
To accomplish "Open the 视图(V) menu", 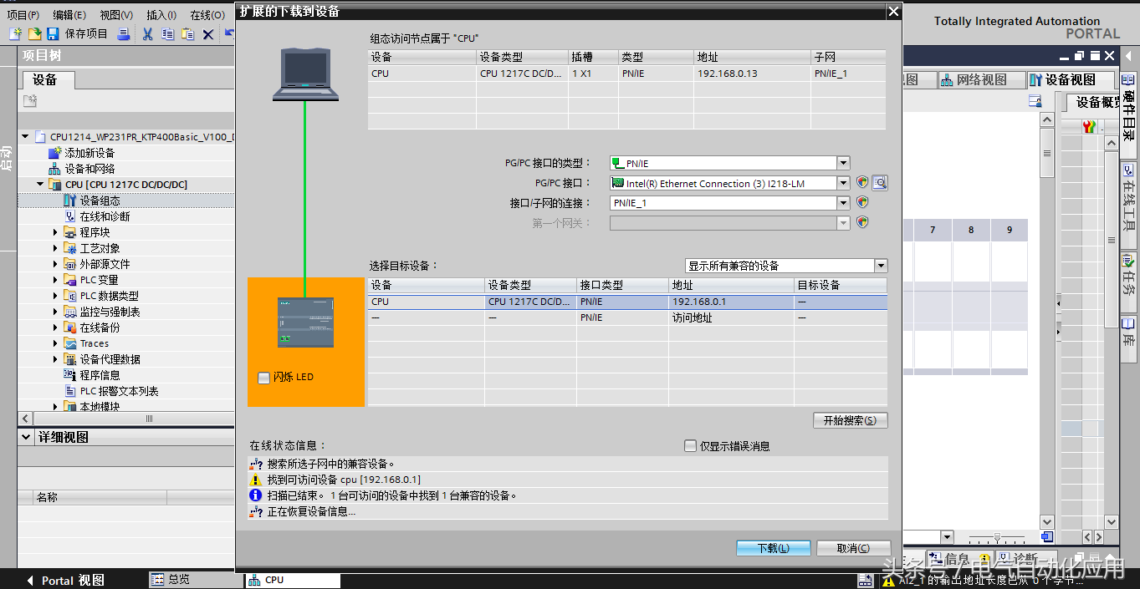I will pos(116,15).
